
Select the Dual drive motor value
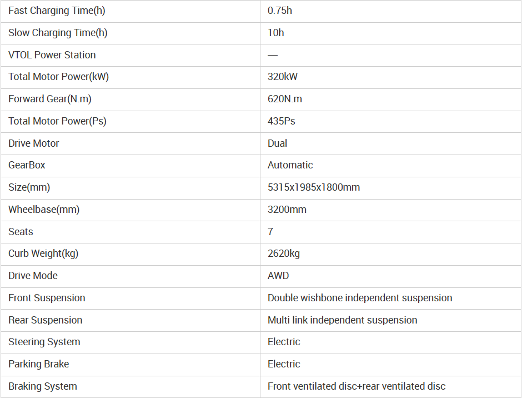[x=278, y=143]
